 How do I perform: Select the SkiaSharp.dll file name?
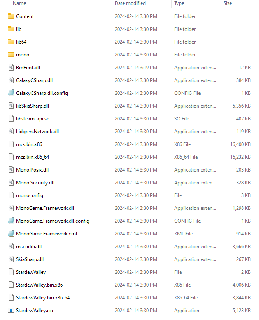click(x=30, y=259)
